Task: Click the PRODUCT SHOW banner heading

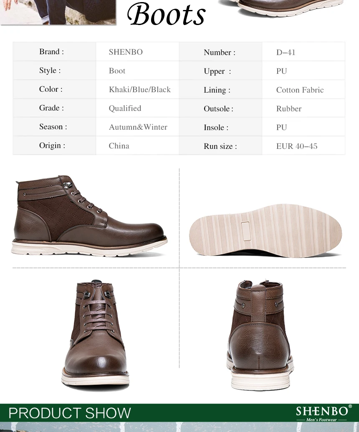Action: tap(69, 413)
